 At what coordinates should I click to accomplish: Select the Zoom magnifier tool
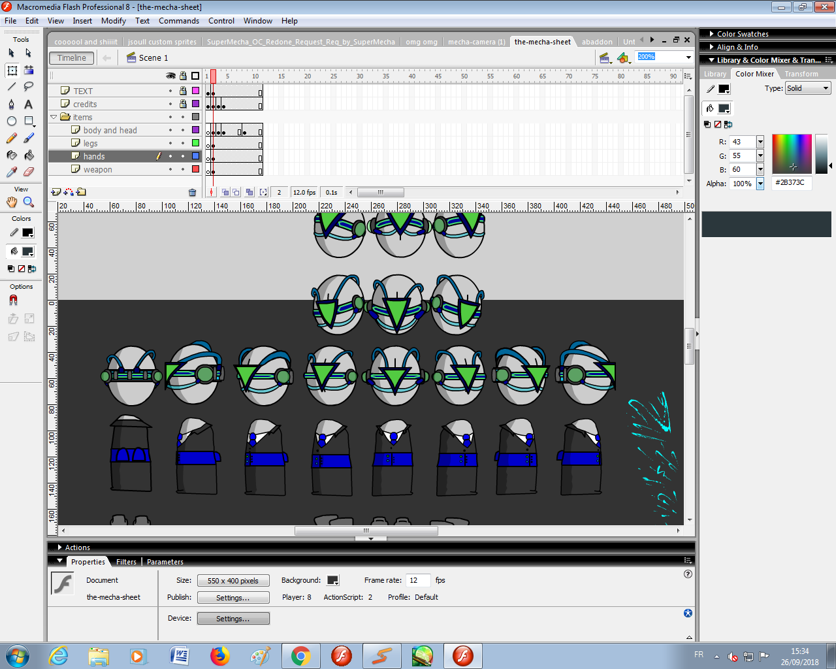29,202
